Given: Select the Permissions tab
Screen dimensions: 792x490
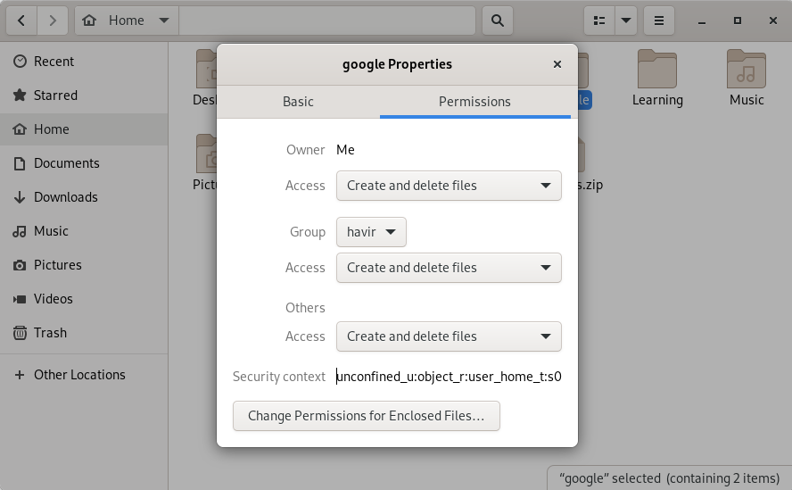Looking at the screenshot, I should (x=474, y=102).
